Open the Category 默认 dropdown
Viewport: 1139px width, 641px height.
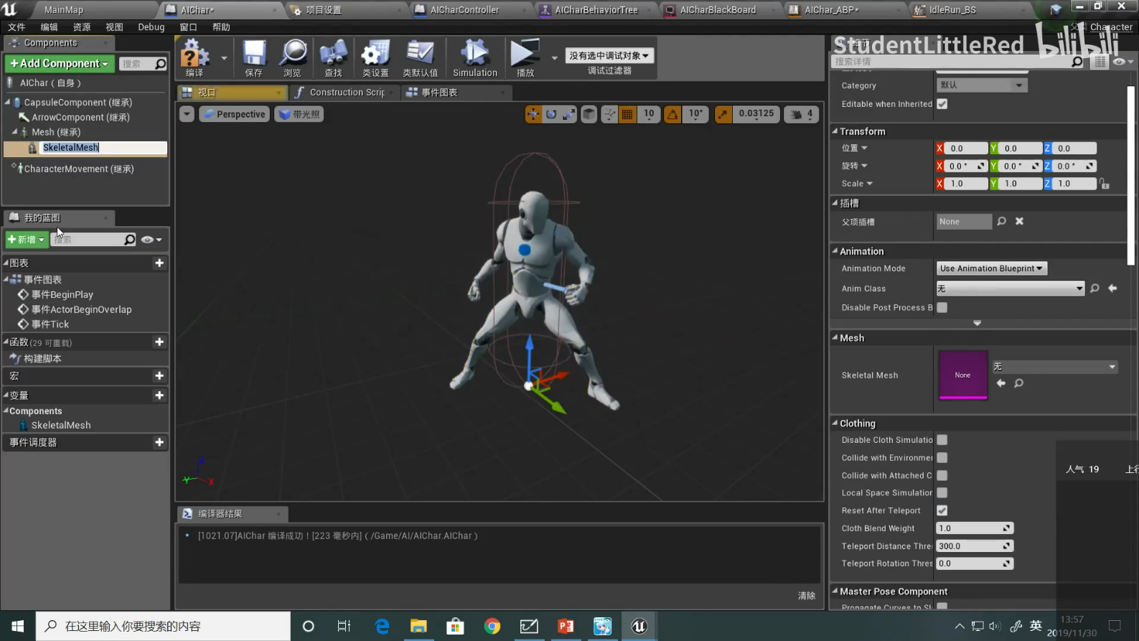pos(982,85)
